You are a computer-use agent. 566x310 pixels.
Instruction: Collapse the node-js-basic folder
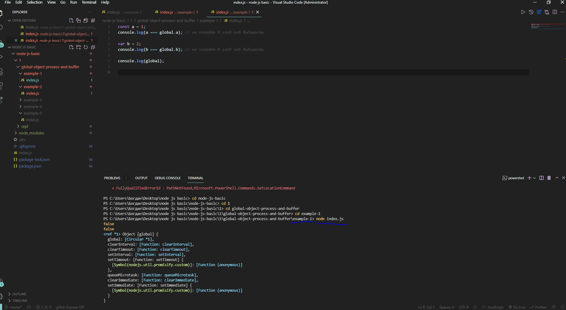point(28,54)
